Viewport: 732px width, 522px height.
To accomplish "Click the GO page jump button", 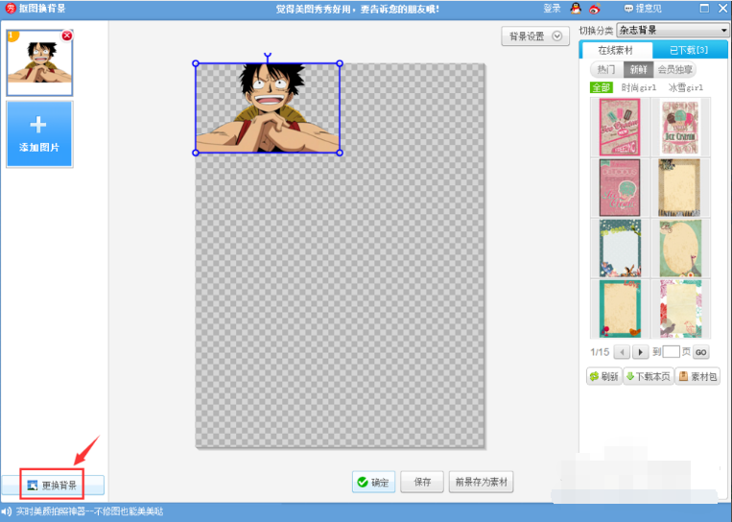I will (x=700, y=352).
